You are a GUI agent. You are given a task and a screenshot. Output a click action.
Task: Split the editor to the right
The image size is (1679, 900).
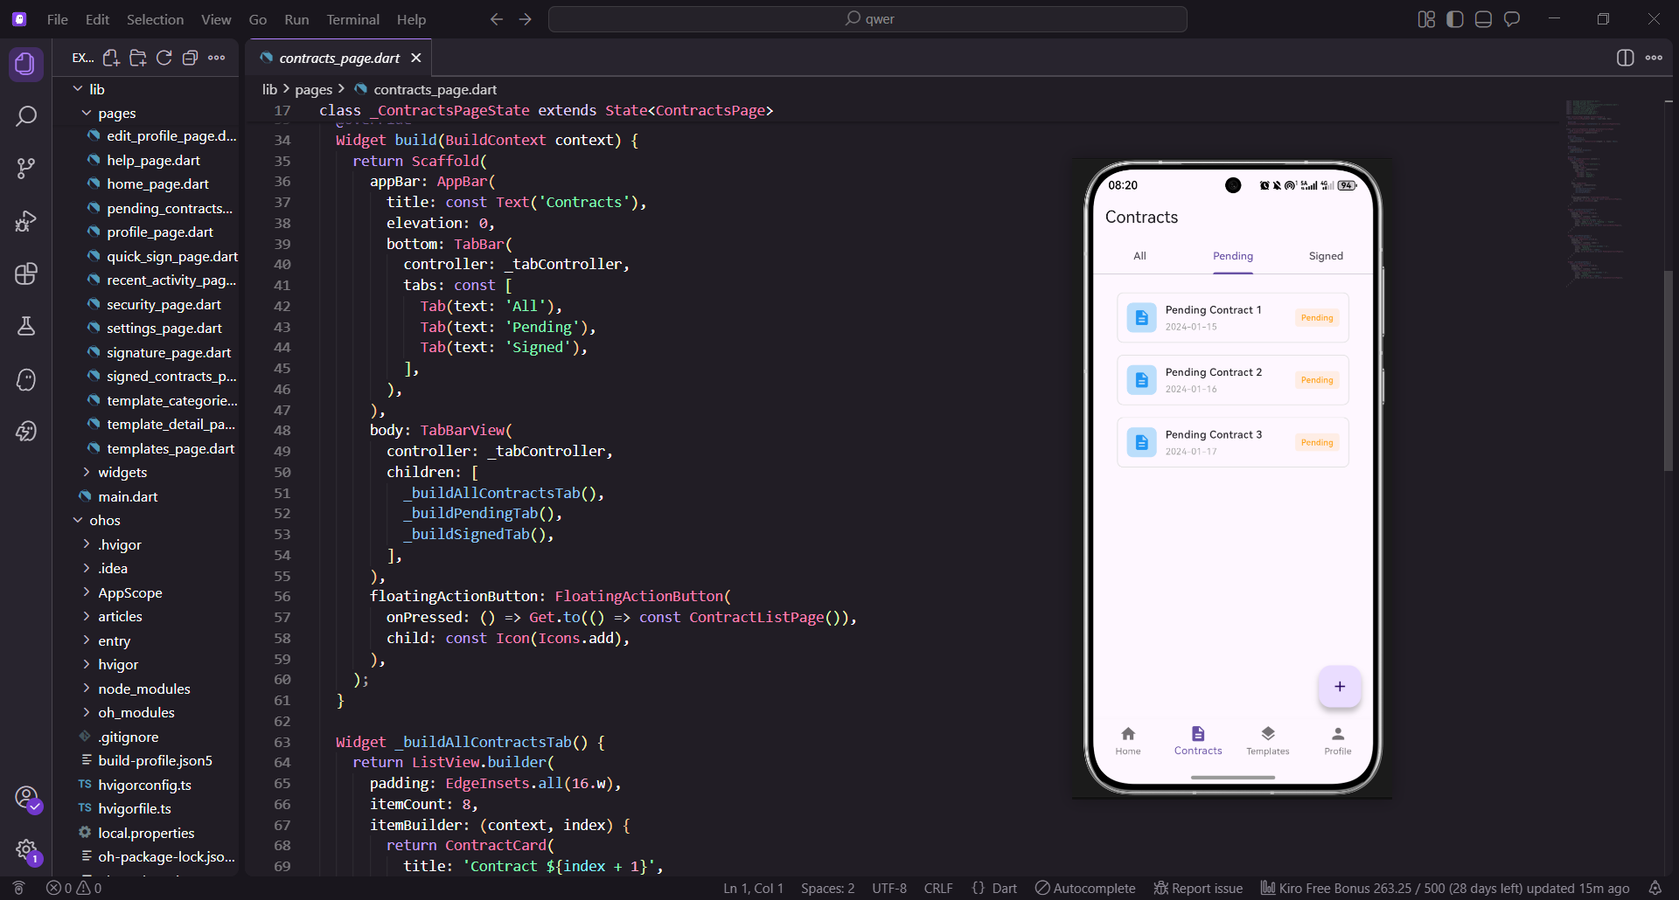pos(1625,58)
